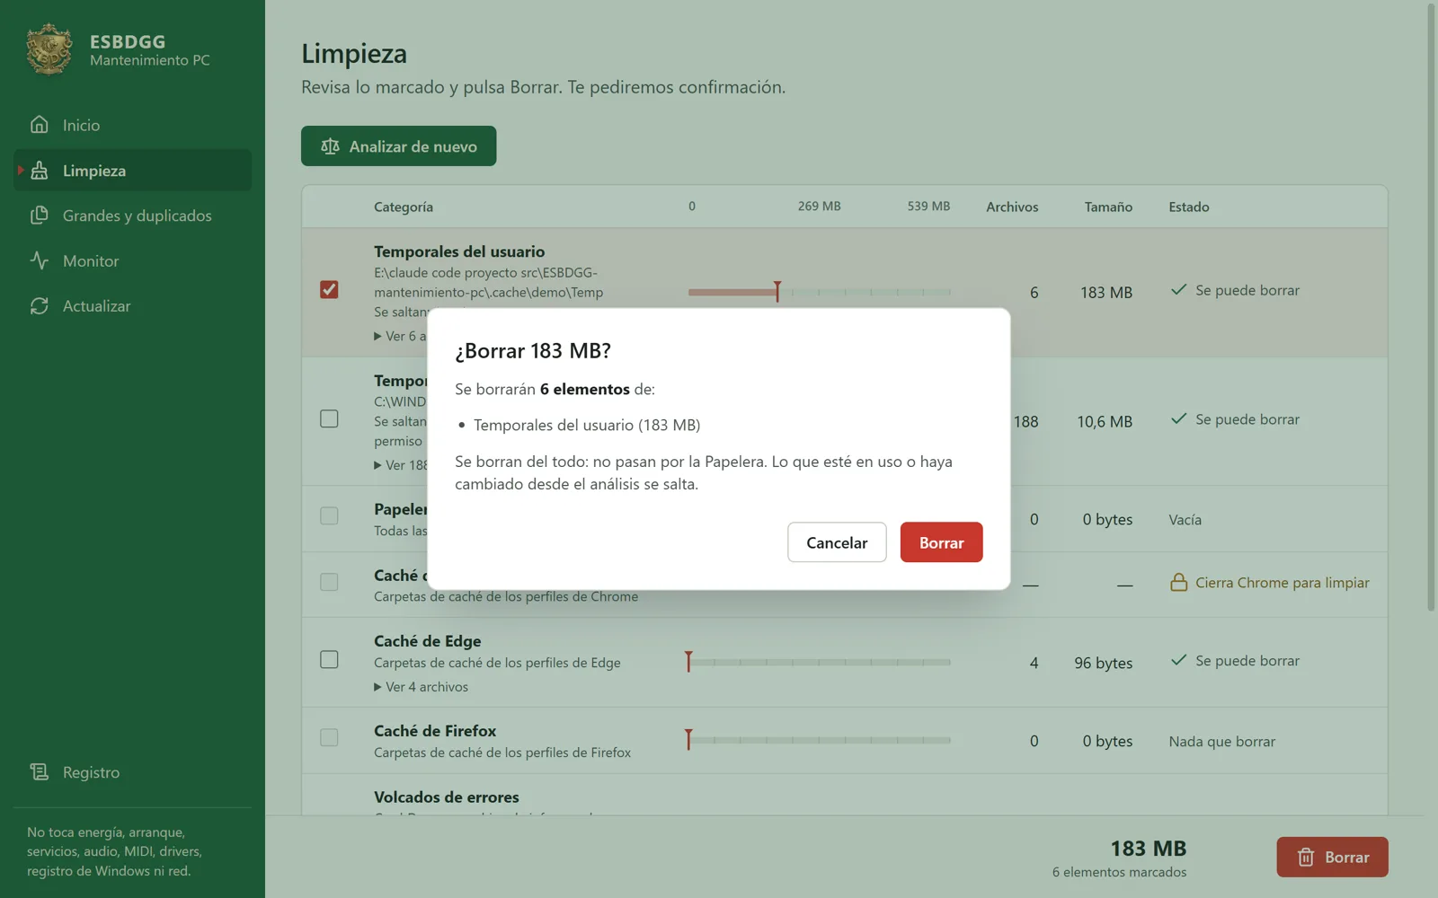Toggle the Caché de Firefox checkbox
Viewport: 1438px width, 898px height.
coord(329,737)
